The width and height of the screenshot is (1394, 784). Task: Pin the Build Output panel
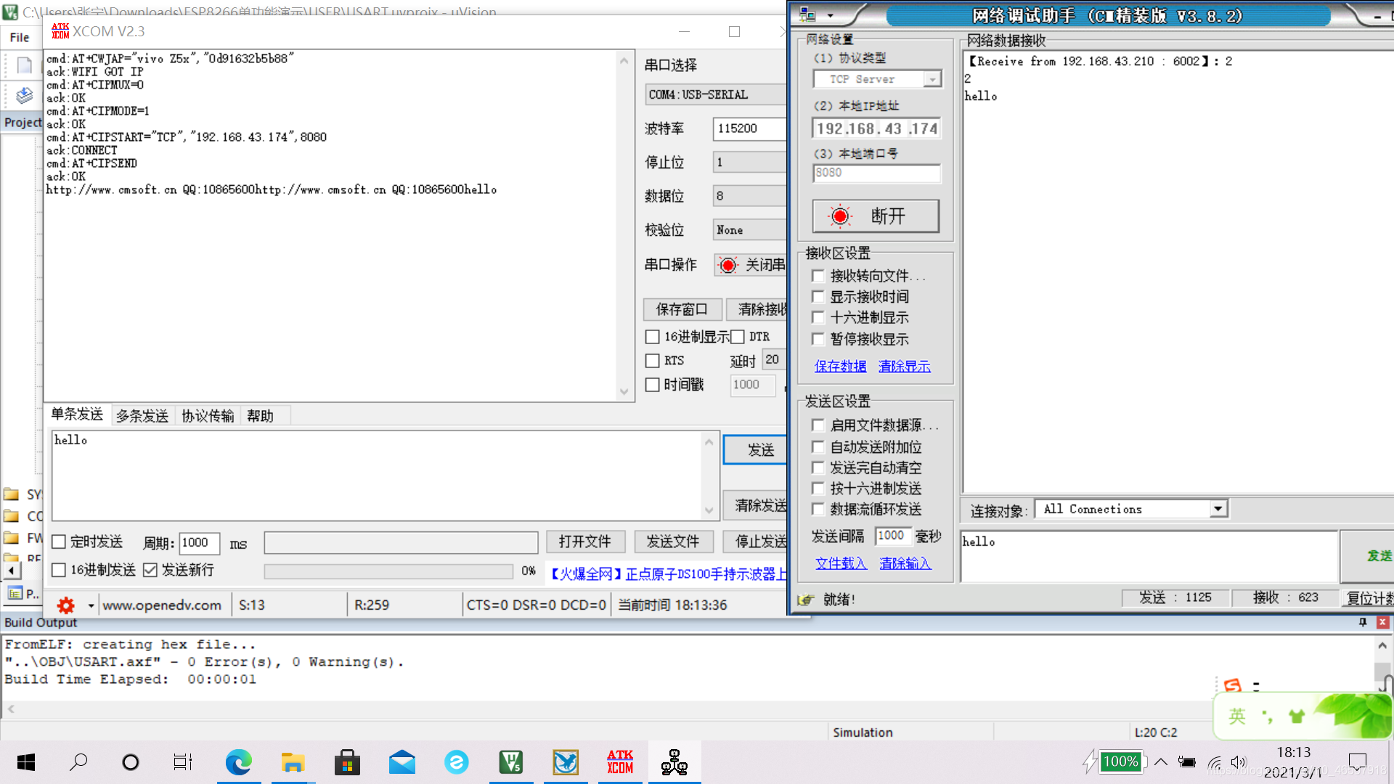1363,622
